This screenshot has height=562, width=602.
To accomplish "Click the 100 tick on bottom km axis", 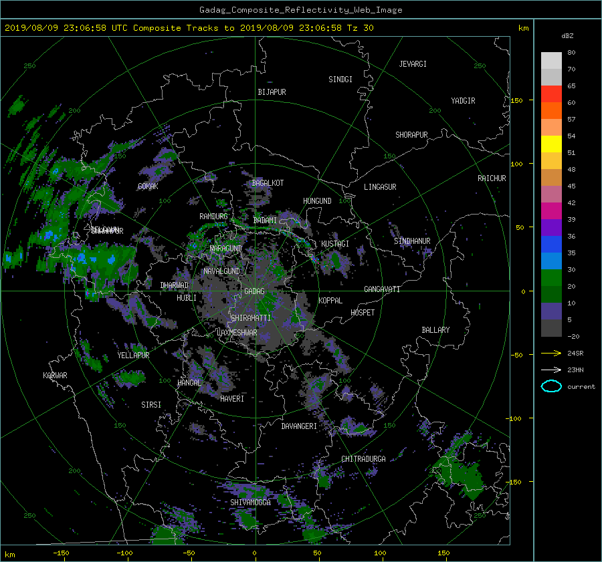I will (x=380, y=553).
